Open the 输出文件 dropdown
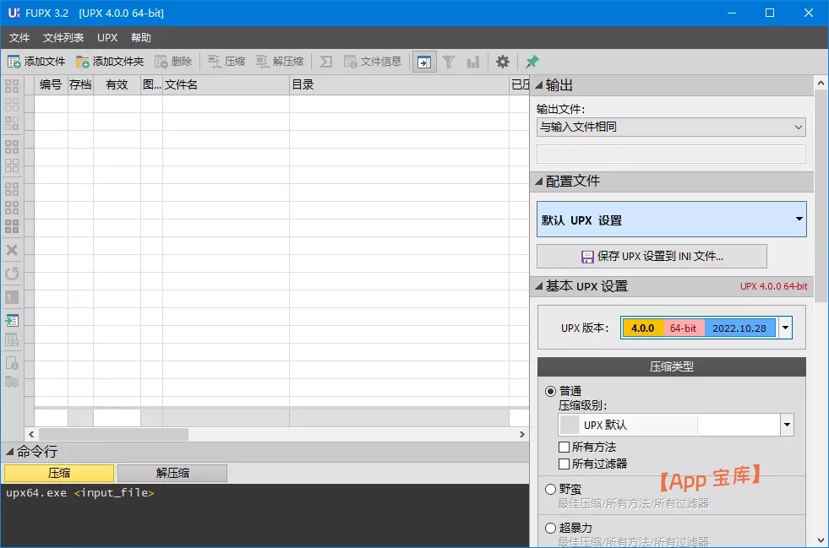This screenshot has width=829, height=548. (671, 127)
